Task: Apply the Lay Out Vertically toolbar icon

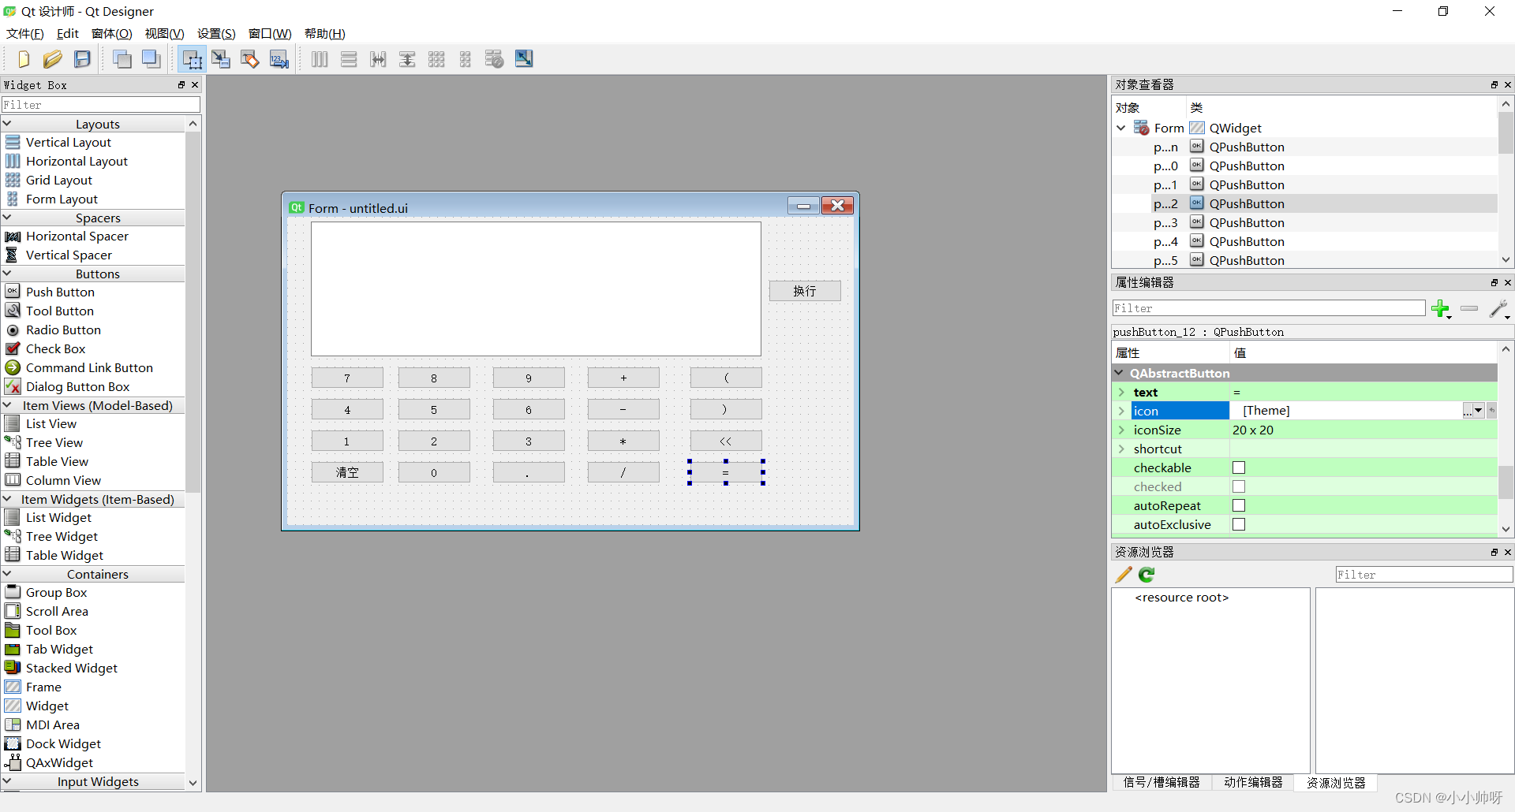Action: coord(349,59)
